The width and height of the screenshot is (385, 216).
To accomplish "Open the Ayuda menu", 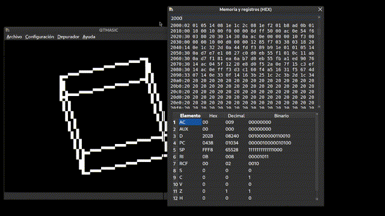I will [89, 37].
